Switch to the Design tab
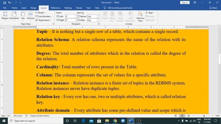 click(33, 8)
